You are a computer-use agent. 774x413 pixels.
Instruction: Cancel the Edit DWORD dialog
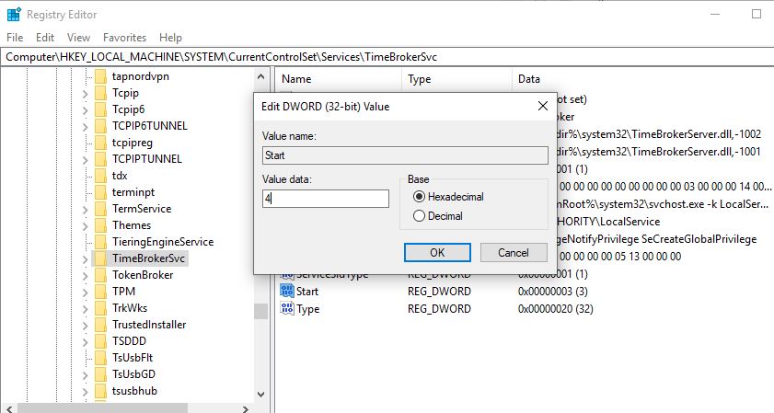(513, 252)
